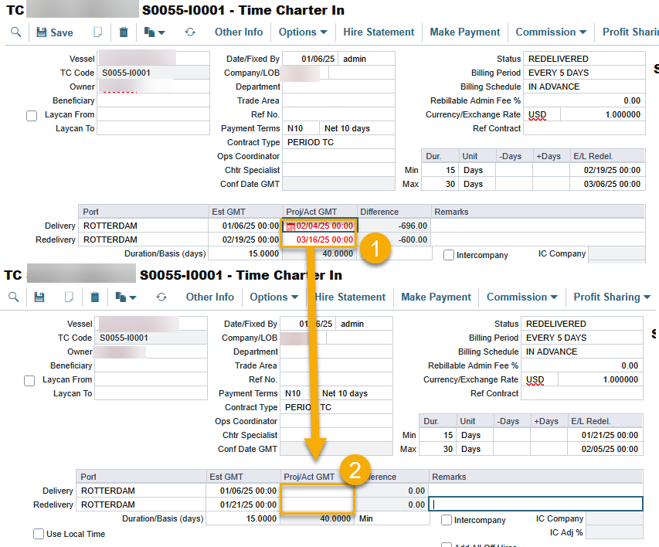Click the search icon in the upper toolbar
The height and width of the screenshot is (547, 659).
tap(15, 32)
